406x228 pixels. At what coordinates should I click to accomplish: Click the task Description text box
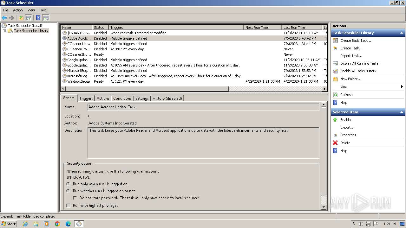(x=203, y=143)
